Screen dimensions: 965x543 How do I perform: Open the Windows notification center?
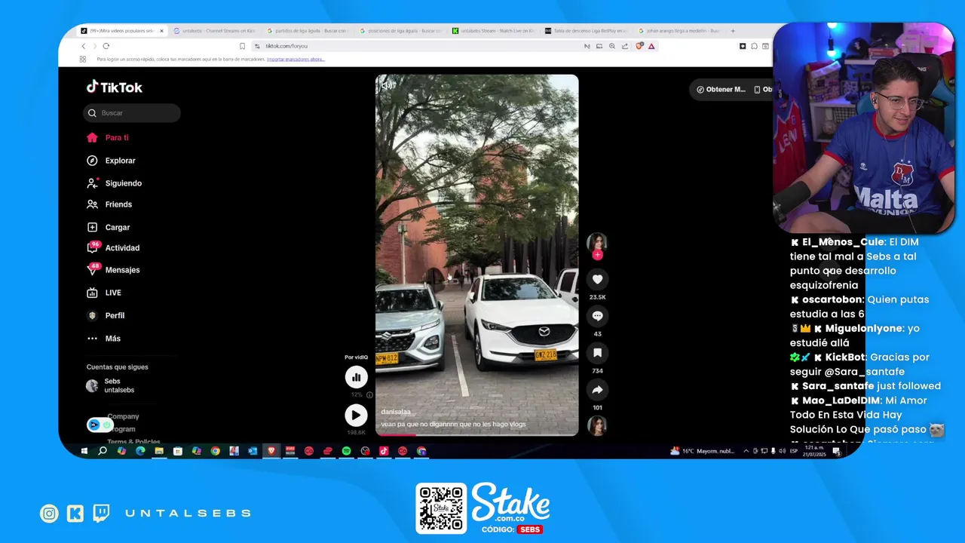[836, 451]
